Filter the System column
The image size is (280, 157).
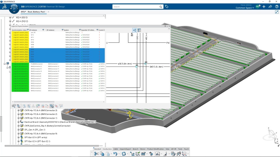[80, 30]
